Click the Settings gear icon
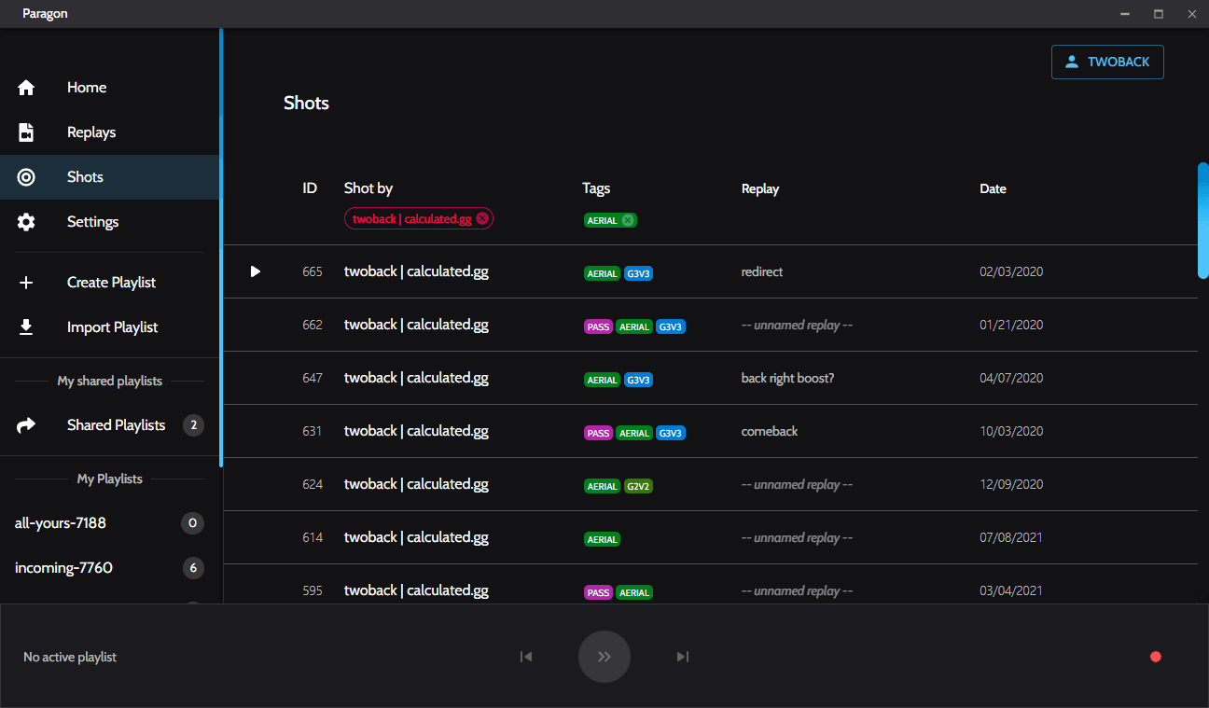 (x=26, y=222)
